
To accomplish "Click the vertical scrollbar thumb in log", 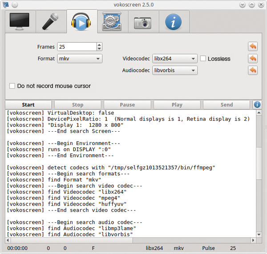I will [259, 163].
